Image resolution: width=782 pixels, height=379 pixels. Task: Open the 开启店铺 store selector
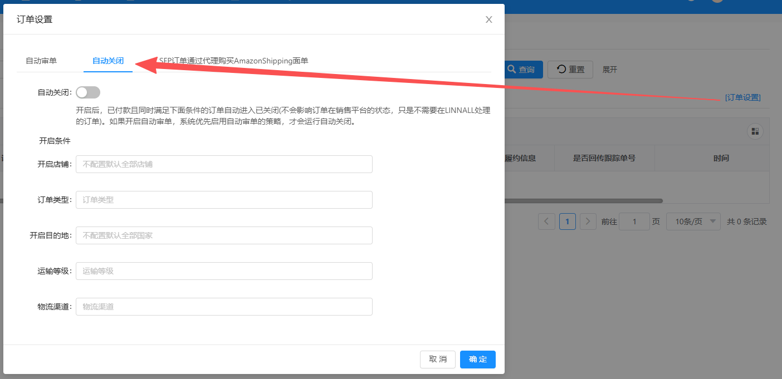point(224,164)
